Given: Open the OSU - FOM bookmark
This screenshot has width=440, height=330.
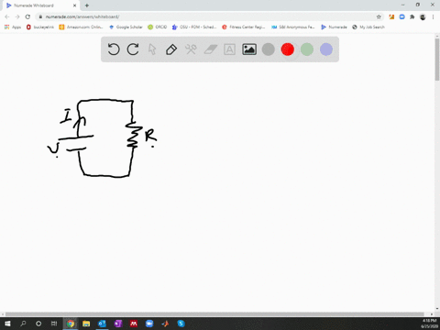Looking at the screenshot, I should pyautogui.click(x=194, y=27).
